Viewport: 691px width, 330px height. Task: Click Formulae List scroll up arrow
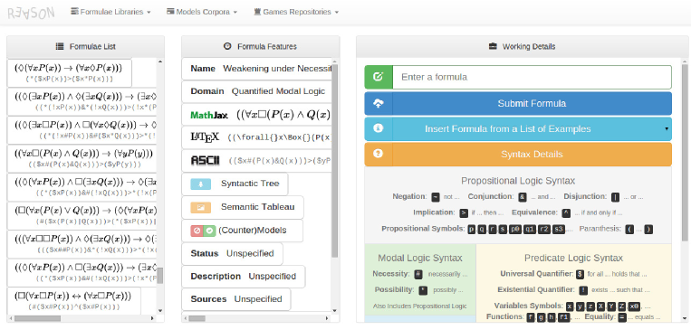pos(160,62)
